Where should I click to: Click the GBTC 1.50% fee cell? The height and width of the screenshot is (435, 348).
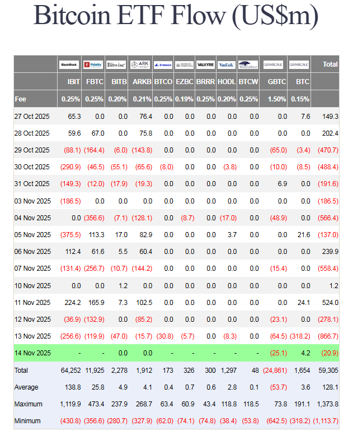[278, 99]
